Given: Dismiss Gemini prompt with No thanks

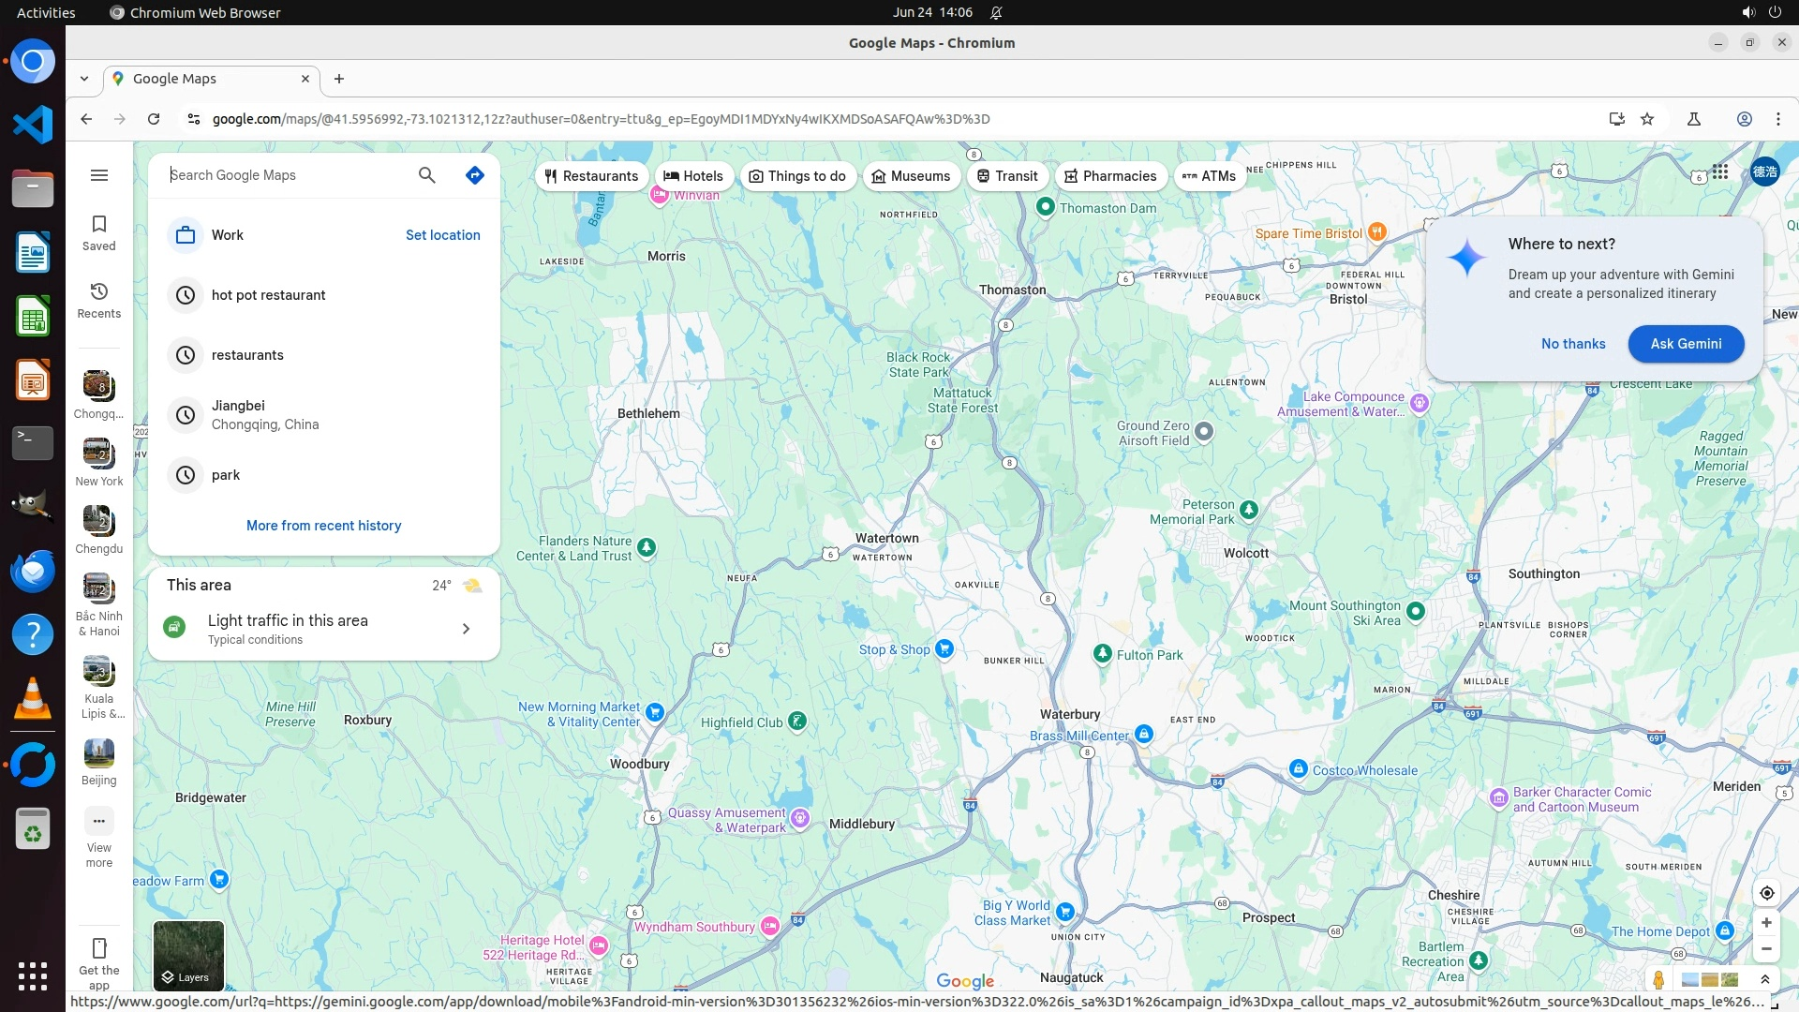Looking at the screenshot, I should tap(1573, 344).
